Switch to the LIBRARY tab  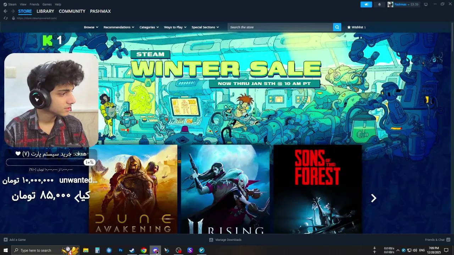(x=45, y=11)
